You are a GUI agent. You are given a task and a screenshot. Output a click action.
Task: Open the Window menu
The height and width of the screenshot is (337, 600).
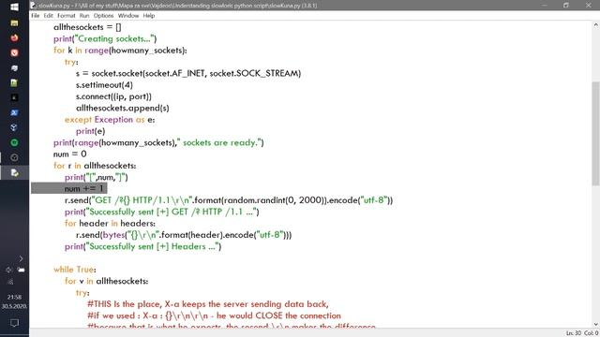click(x=128, y=16)
